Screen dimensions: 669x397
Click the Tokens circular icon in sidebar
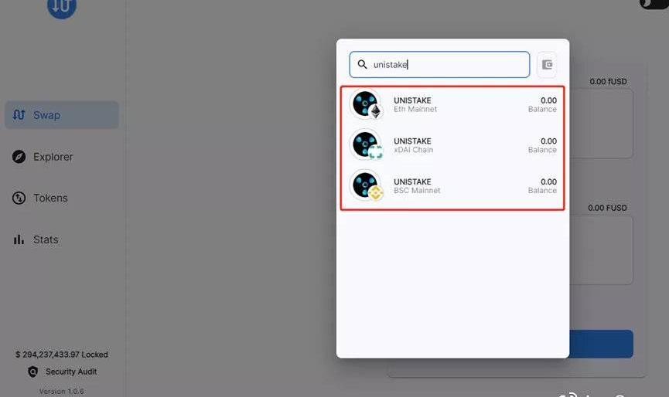[19, 198]
